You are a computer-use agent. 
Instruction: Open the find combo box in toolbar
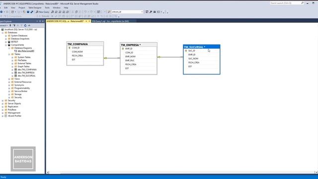tap(142, 12)
